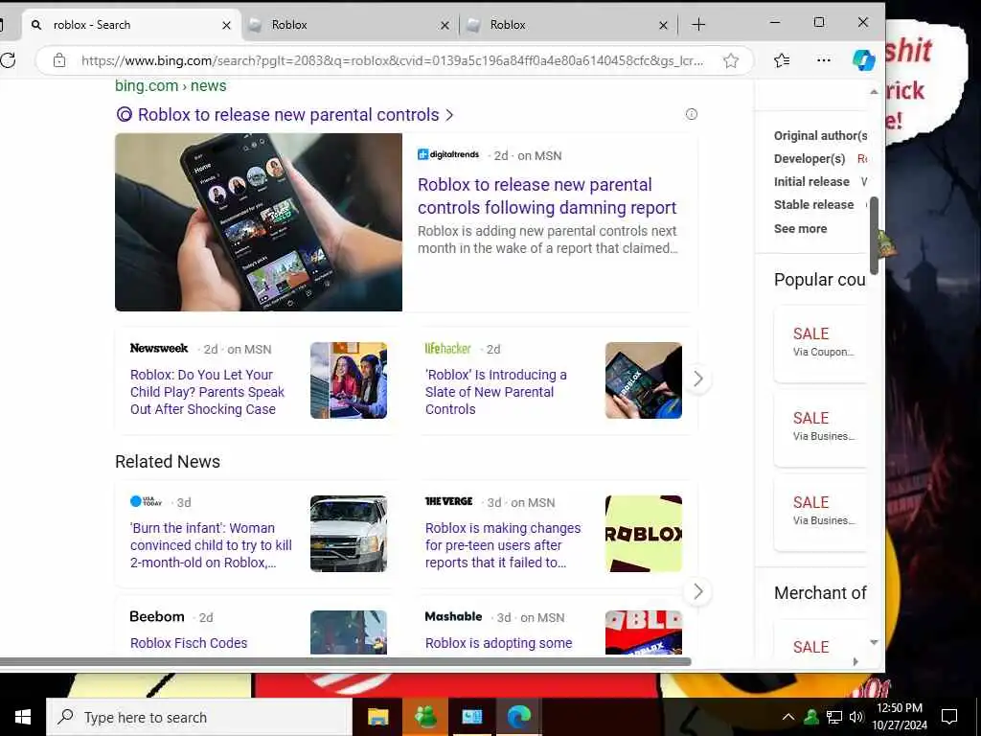The image size is (981, 736).
Task: Show hidden system tray icons
Action: (788, 717)
